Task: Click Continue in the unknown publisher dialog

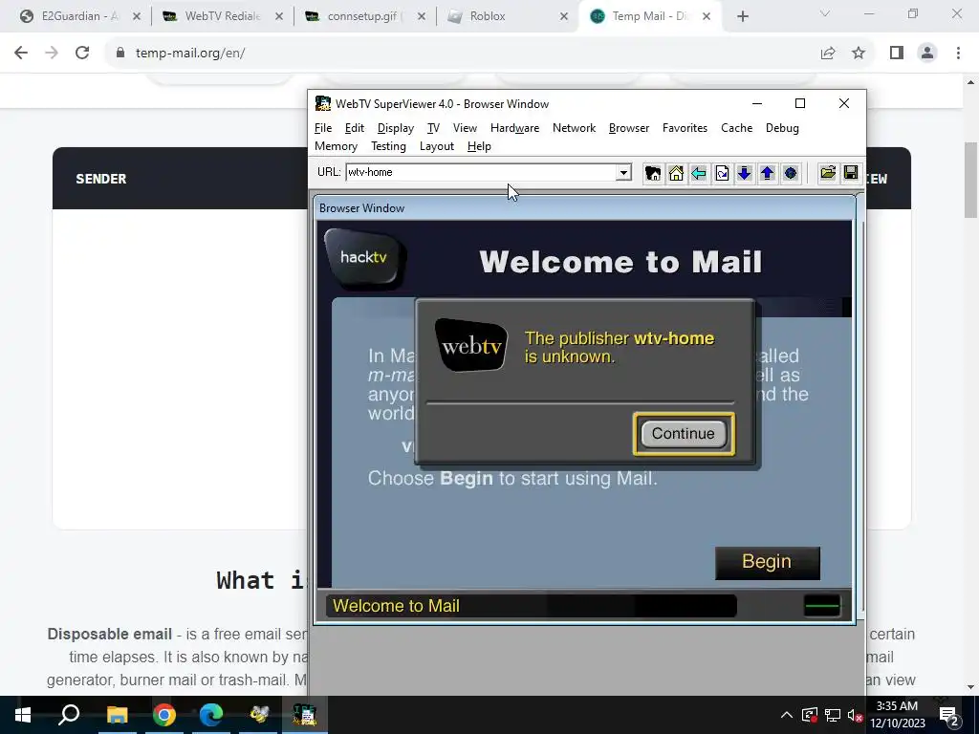Action: point(683,433)
